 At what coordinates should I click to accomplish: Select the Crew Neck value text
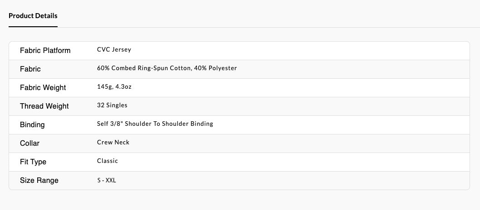(x=113, y=143)
